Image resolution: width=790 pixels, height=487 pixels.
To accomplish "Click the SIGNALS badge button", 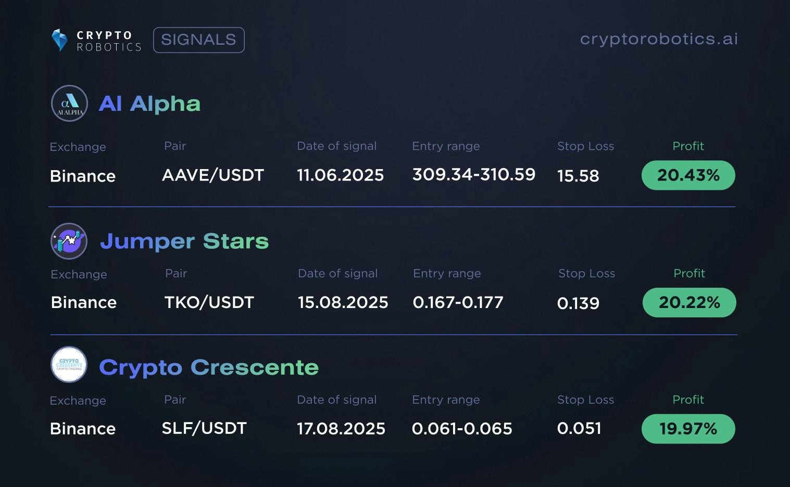I will [199, 40].
